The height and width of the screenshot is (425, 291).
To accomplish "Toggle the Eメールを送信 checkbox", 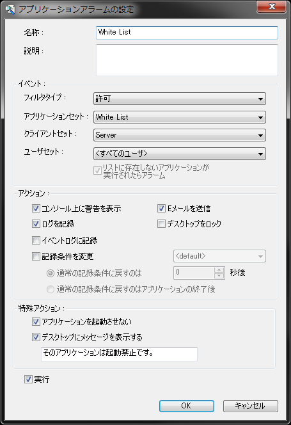I will click(161, 209).
